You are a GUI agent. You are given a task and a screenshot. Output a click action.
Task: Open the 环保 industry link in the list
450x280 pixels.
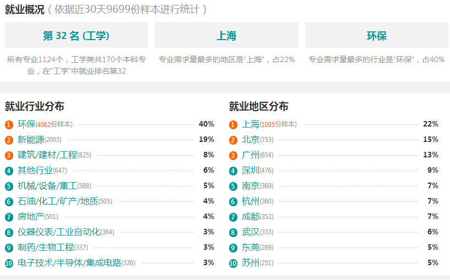point(26,124)
